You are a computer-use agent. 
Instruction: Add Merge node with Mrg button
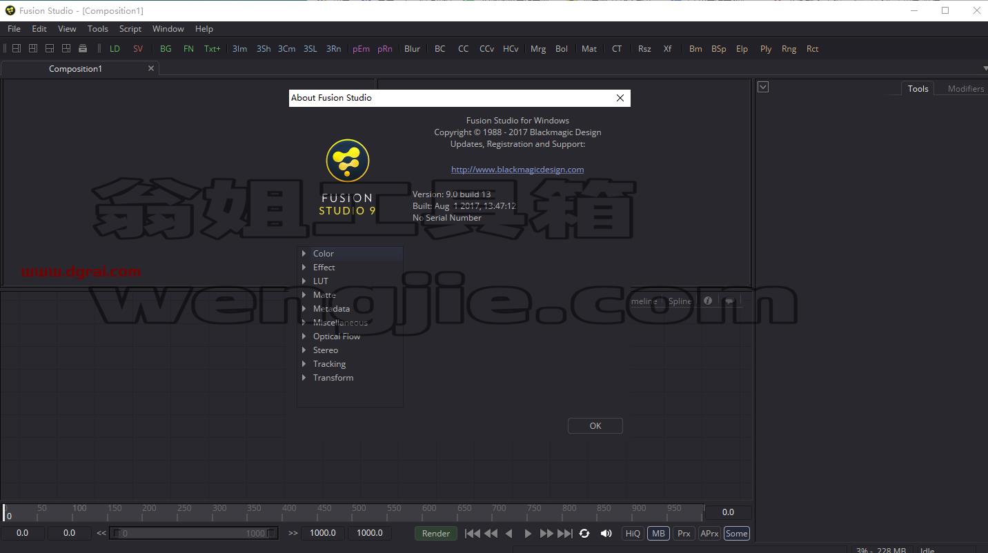[538, 49]
